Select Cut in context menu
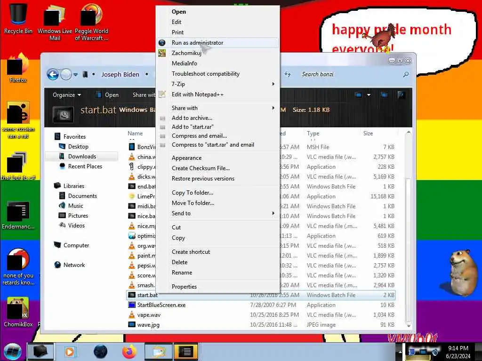 pos(176,227)
